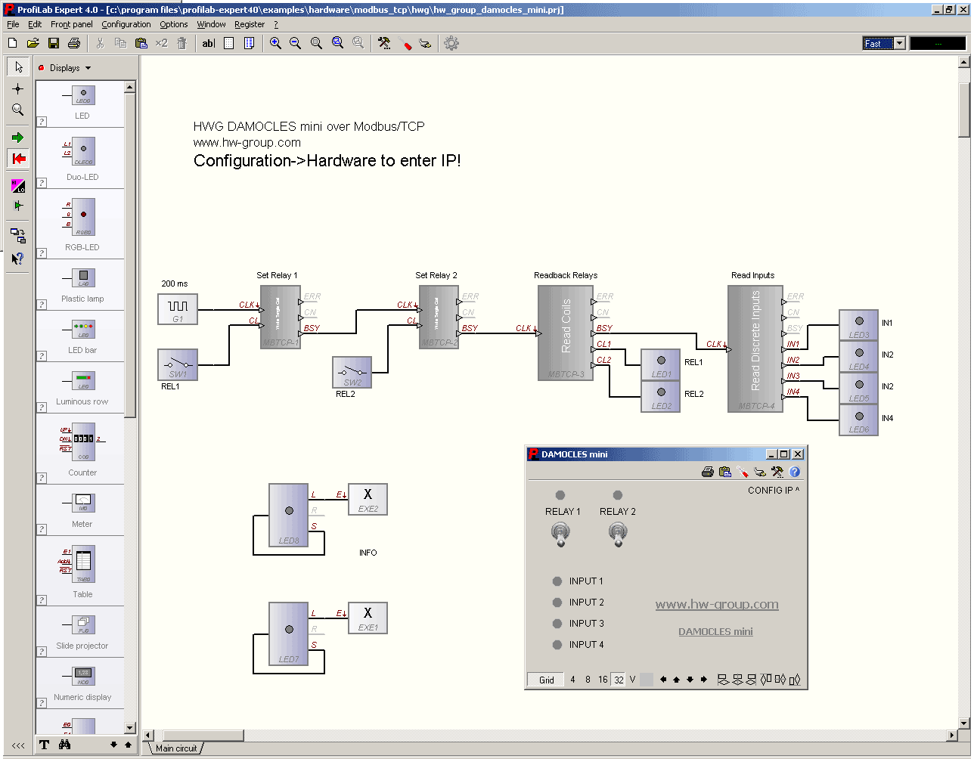Pick the magnifier tool in left sidebar
The image size is (974, 759).
coord(18,110)
